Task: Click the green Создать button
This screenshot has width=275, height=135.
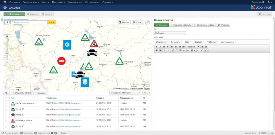Action: (14, 14)
